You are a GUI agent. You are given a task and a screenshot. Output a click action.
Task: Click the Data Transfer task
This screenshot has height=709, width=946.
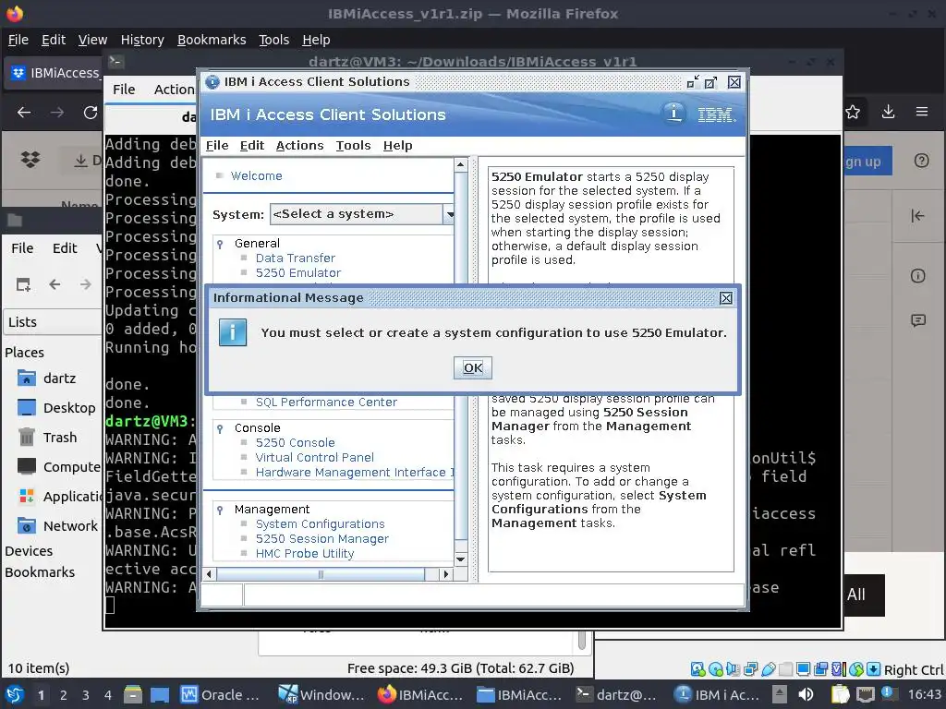point(295,258)
